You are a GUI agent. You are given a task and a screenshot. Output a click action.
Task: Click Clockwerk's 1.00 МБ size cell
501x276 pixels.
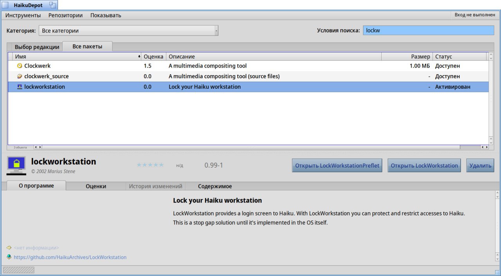[x=420, y=66]
